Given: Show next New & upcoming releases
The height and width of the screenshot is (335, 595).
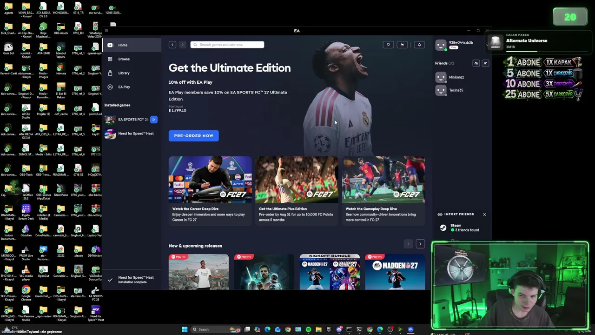Looking at the screenshot, I should click(420, 244).
